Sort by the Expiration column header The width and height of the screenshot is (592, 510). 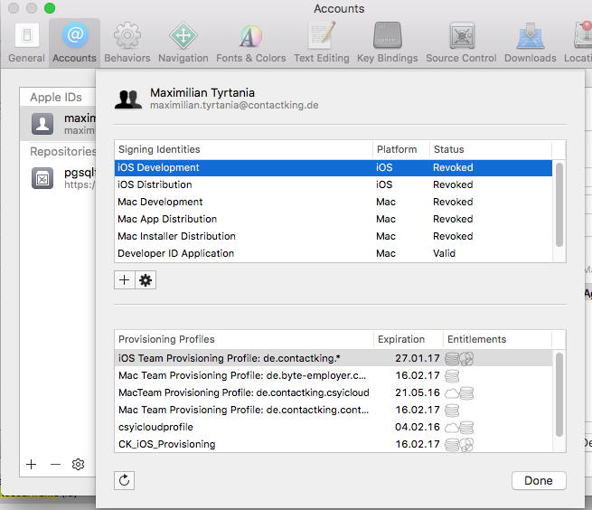pyautogui.click(x=409, y=339)
